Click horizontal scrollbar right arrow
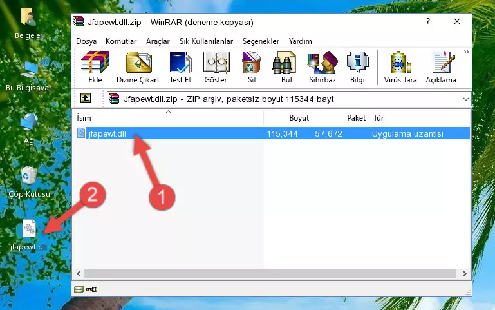Image resolution: width=495 pixels, height=310 pixels. (464, 274)
